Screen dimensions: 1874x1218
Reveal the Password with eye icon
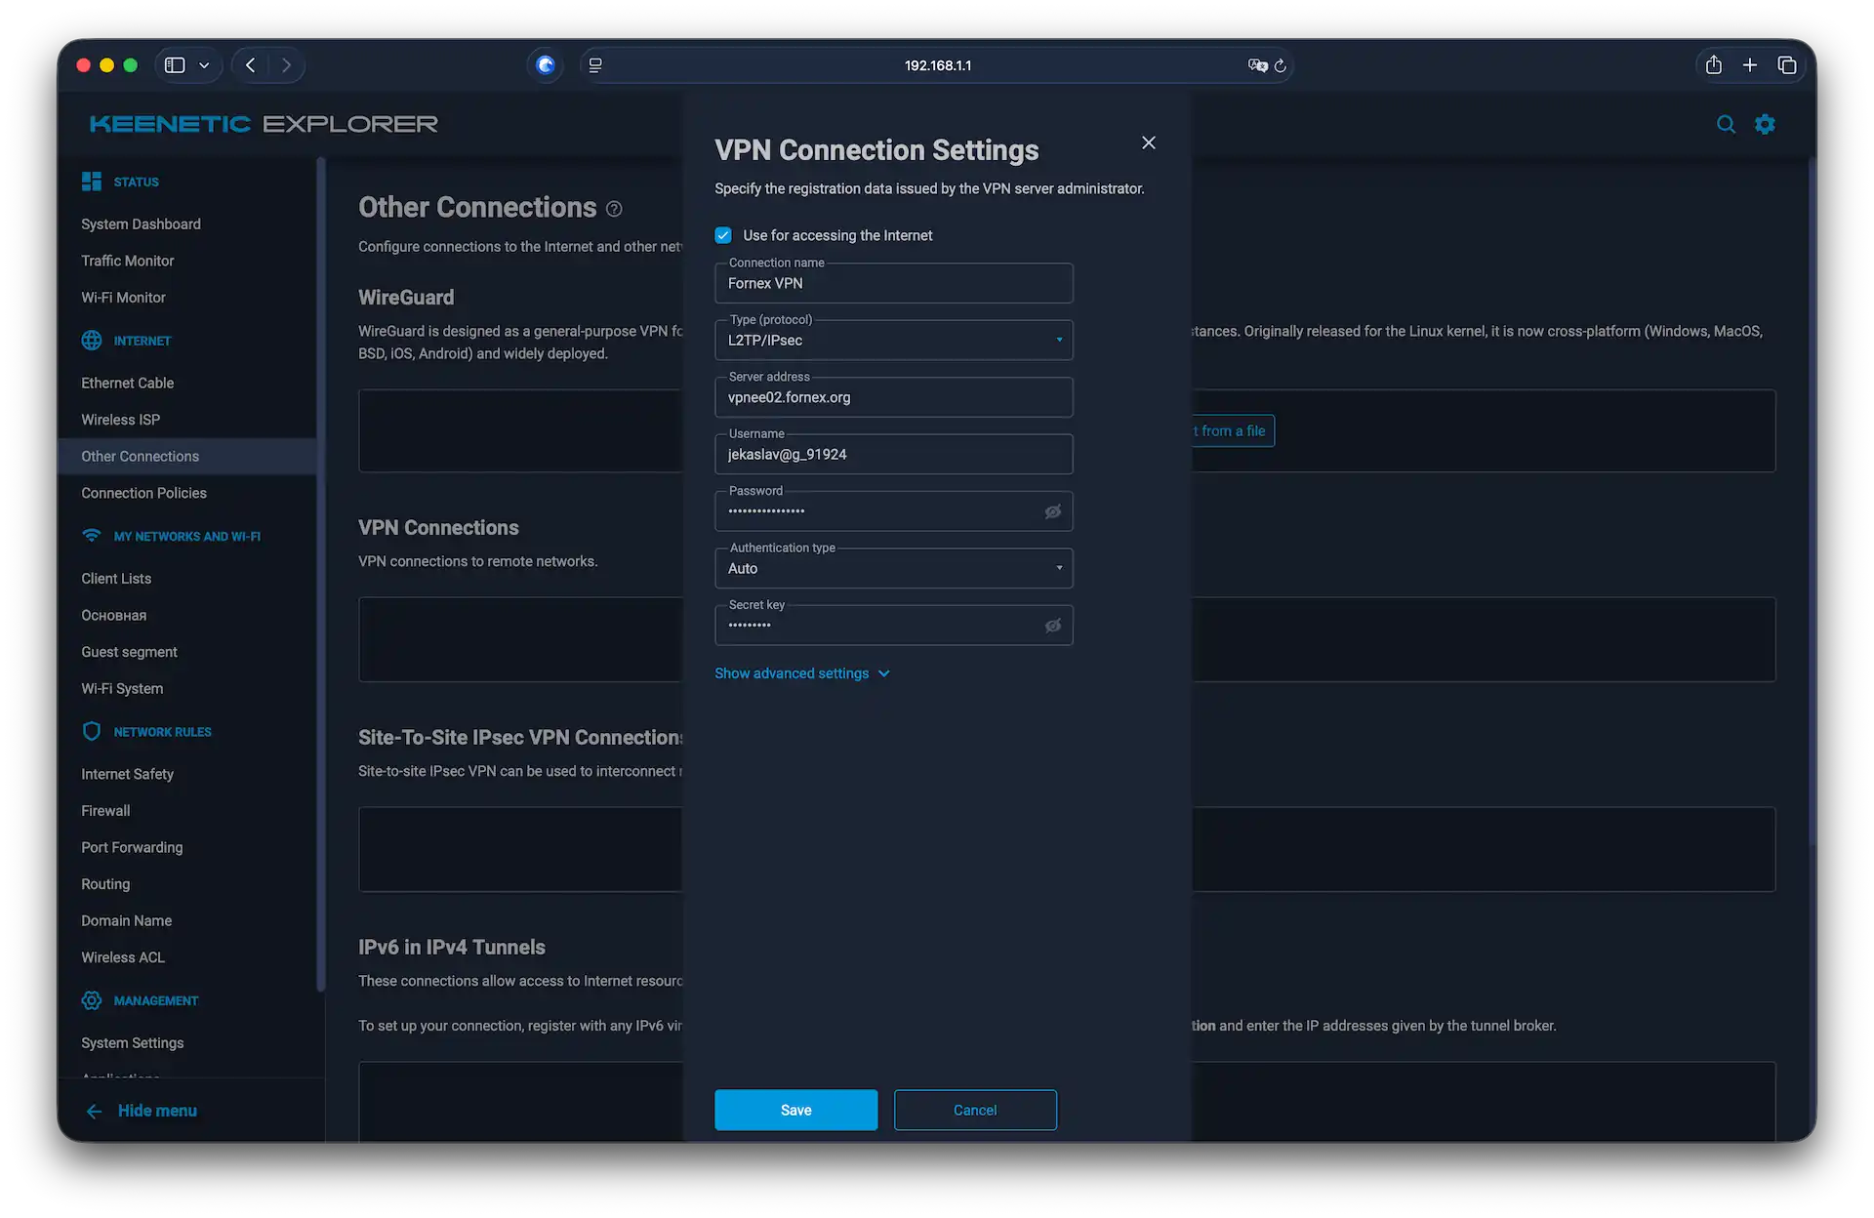click(x=1053, y=511)
